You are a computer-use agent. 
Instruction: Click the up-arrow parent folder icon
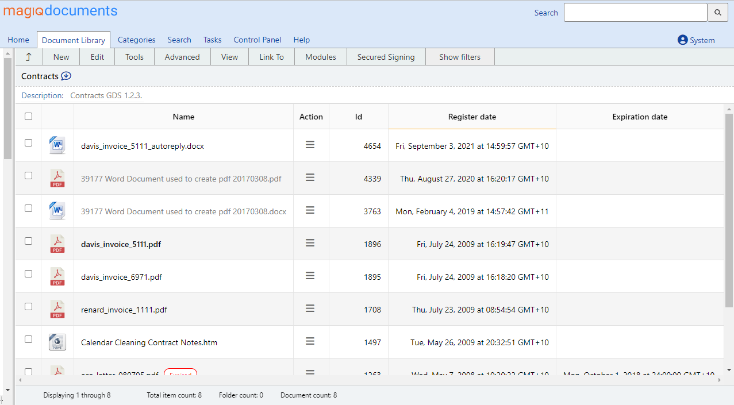tap(29, 57)
